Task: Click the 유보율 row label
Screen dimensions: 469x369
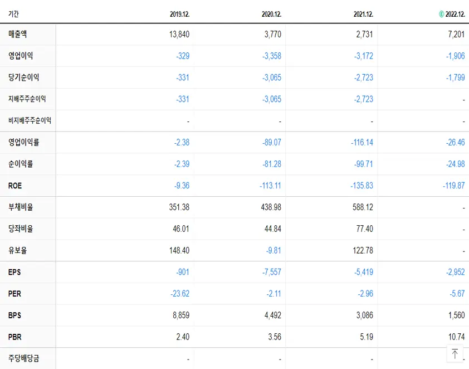Action: pyautogui.click(x=18, y=250)
